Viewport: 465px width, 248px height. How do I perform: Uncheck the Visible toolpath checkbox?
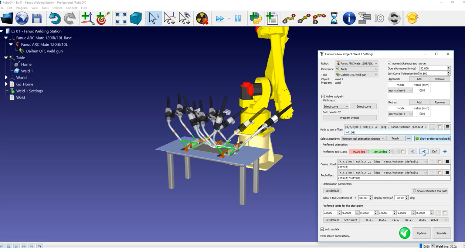(323, 97)
